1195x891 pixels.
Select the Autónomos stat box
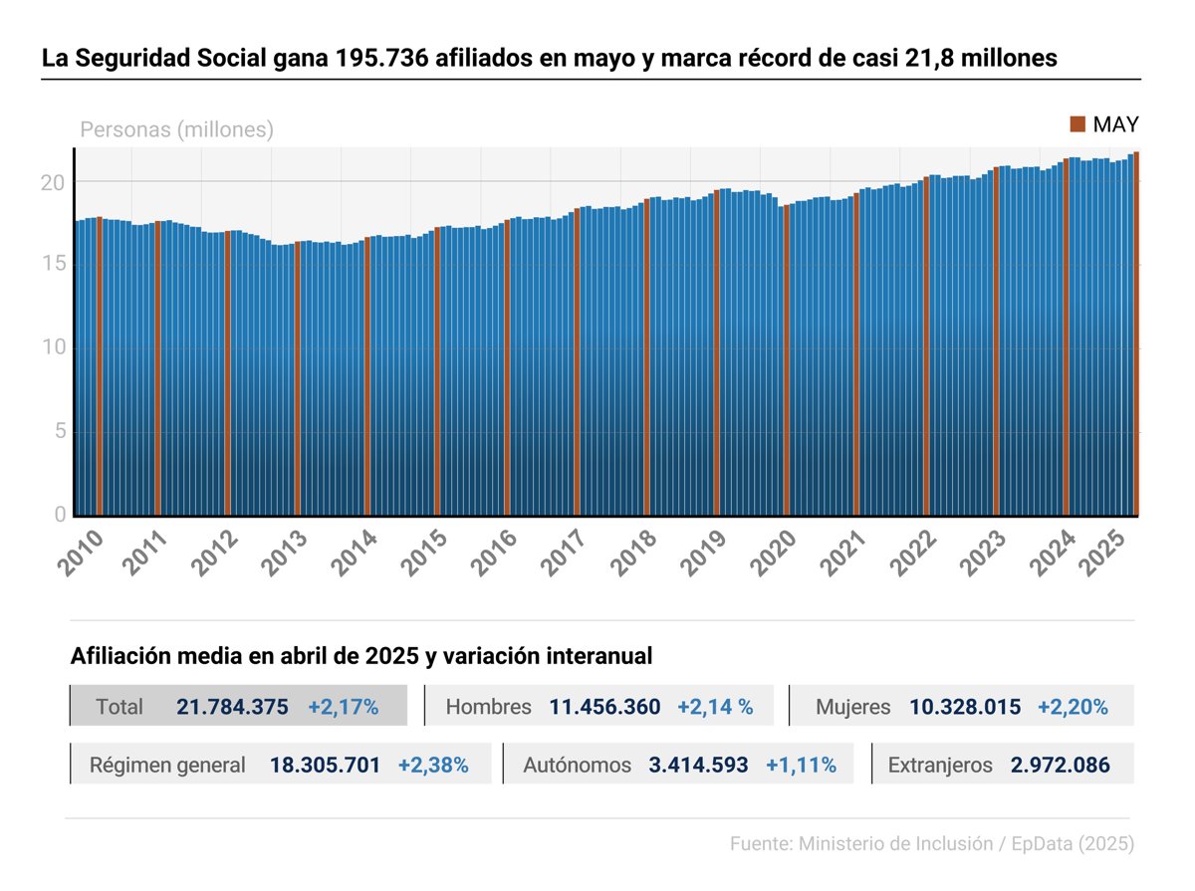click(x=677, y=765)
